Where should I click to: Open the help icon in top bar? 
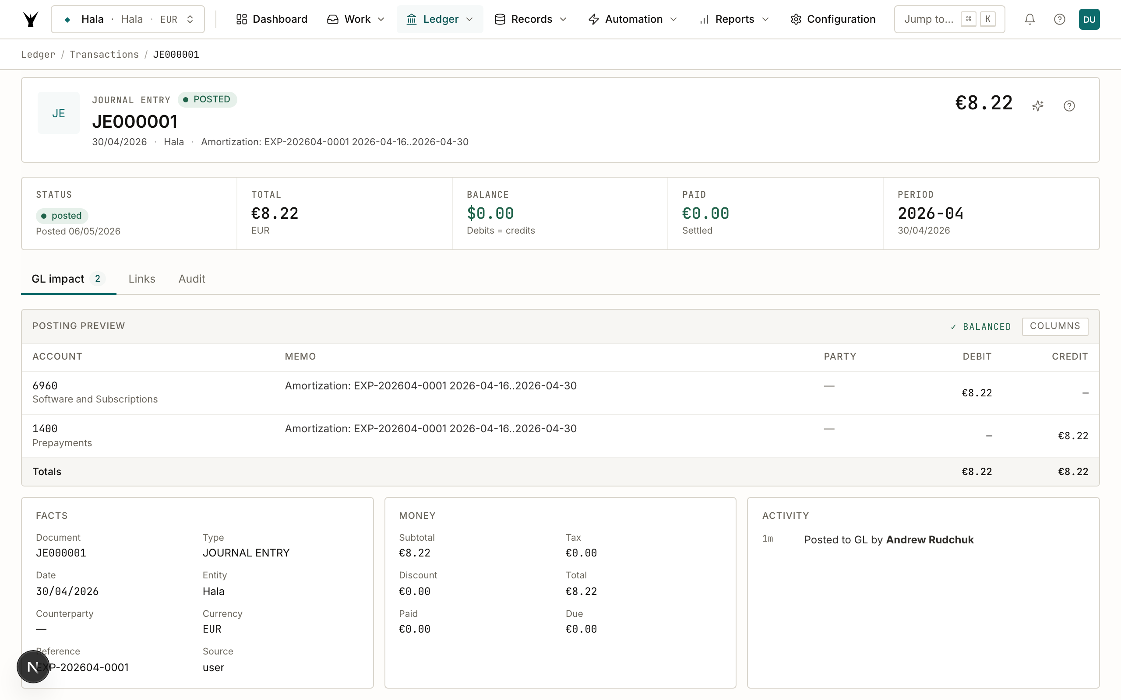pyautogui.click(x=1059, y=19)
